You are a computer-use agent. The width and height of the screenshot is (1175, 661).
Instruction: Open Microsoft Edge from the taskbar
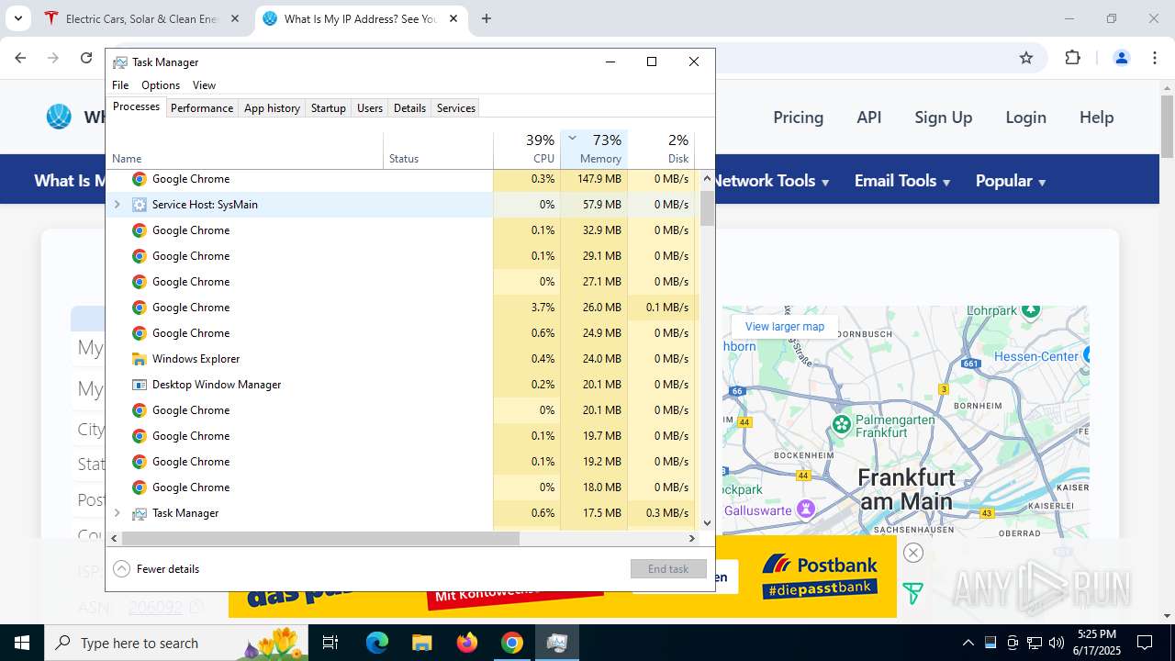(377, 643)
